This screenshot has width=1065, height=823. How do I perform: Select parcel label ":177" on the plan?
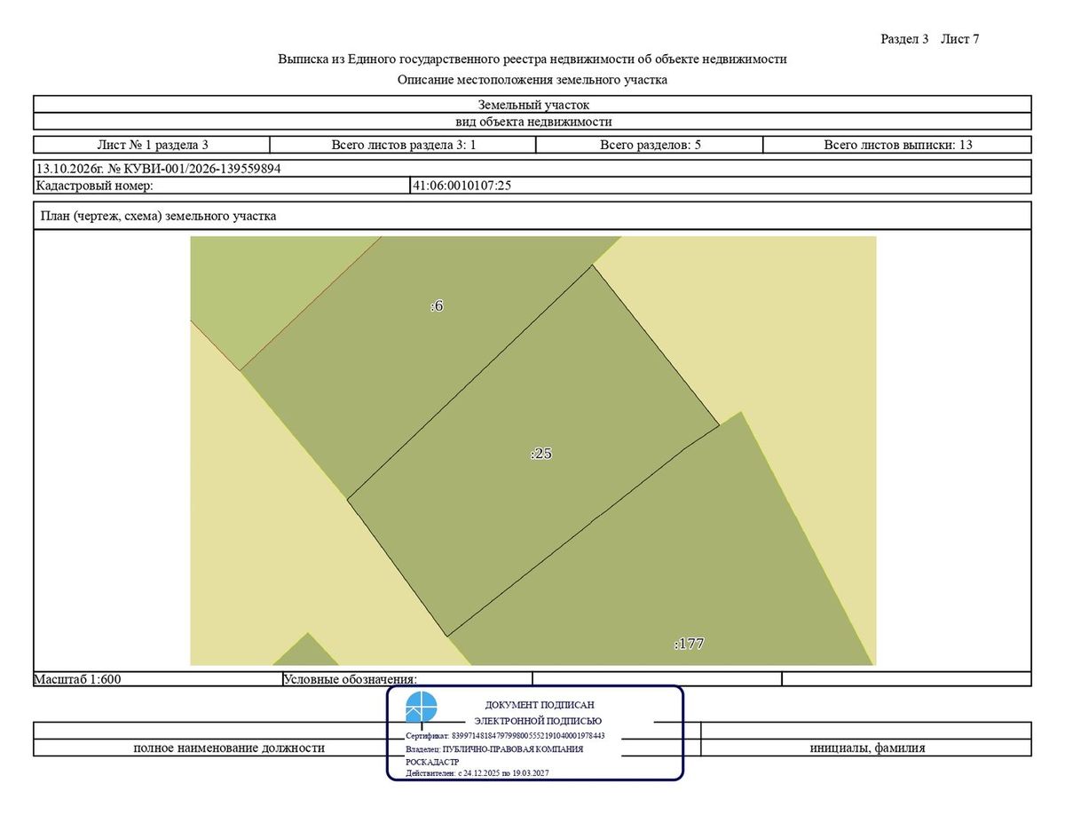click(690, 644)
